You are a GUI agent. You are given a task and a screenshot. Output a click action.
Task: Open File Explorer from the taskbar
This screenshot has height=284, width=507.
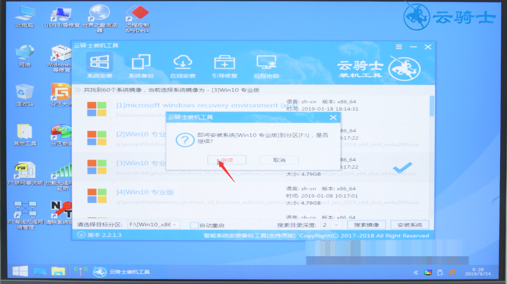(58, 271)
